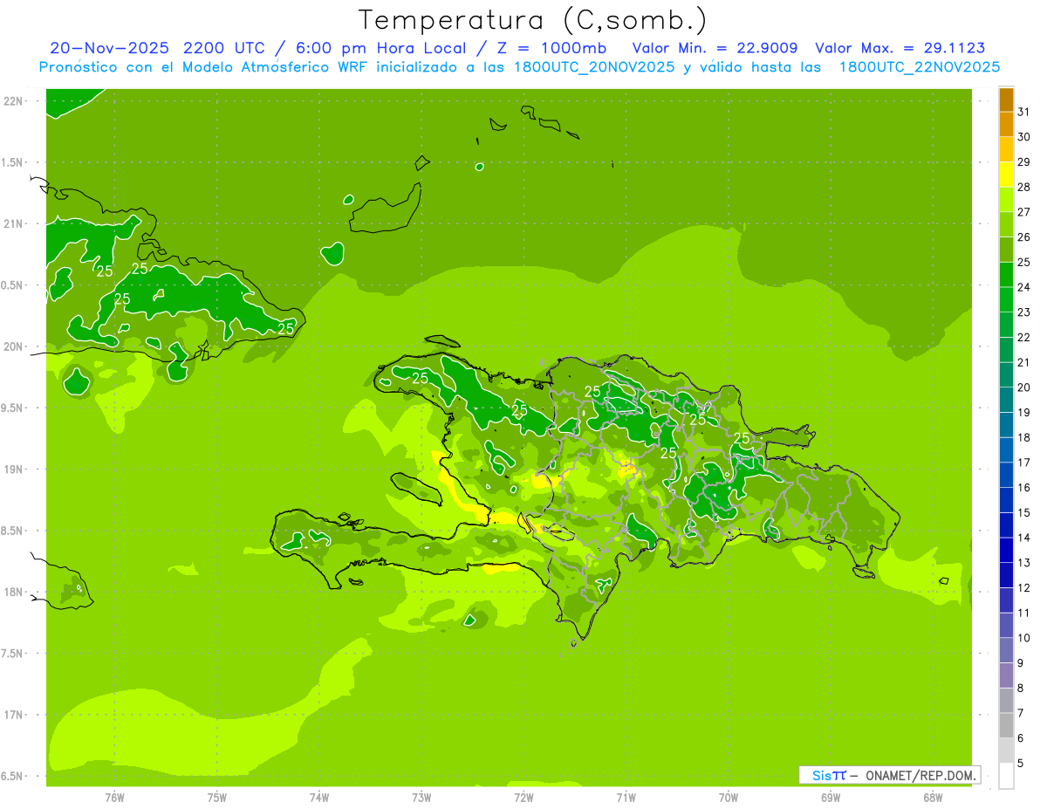Image resolution: width=1047 pixels, height=809 pixels.
Task: Click the '68W' longitude axis label
Action: [x=933, y=798]
